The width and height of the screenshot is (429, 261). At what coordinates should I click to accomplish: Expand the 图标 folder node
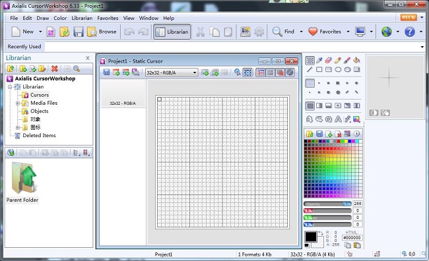pos(18,128)
